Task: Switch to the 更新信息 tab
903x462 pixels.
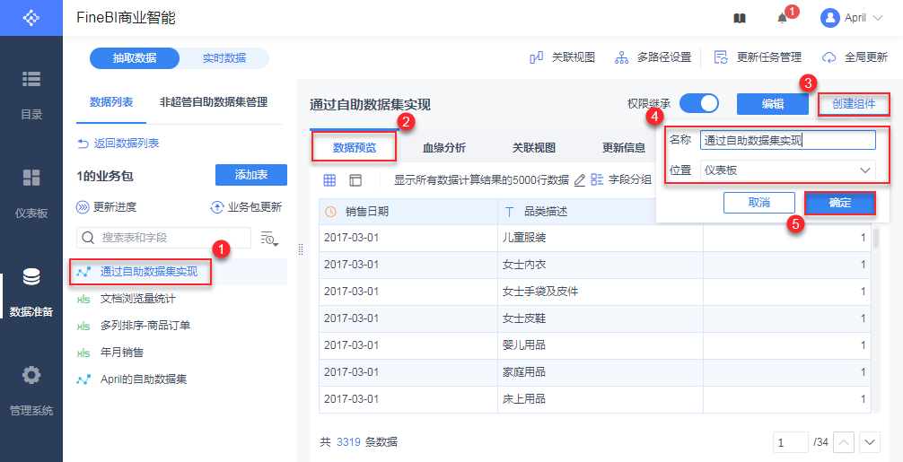Action: [624, 147]
